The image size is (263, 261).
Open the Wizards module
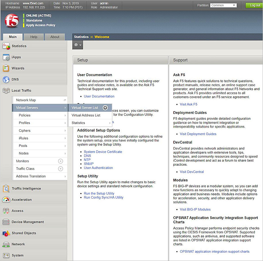(18, 68)
